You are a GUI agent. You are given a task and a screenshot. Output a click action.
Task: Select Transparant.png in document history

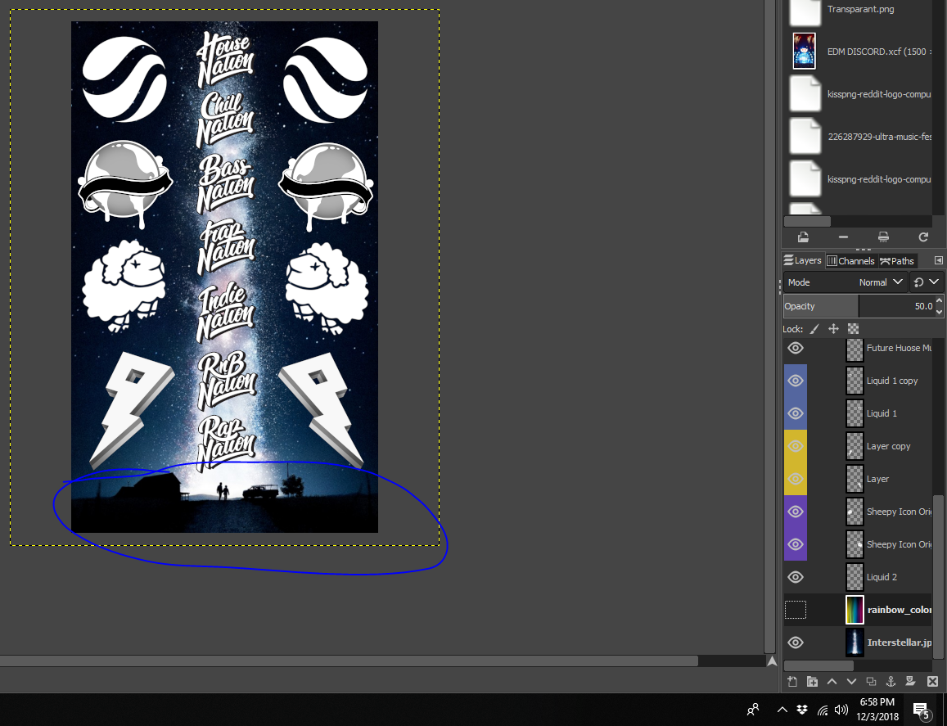[x=860, y=9]
